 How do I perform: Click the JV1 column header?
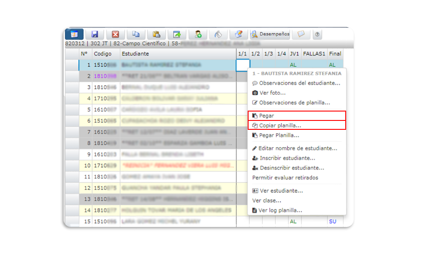click(x=294, y=54)
